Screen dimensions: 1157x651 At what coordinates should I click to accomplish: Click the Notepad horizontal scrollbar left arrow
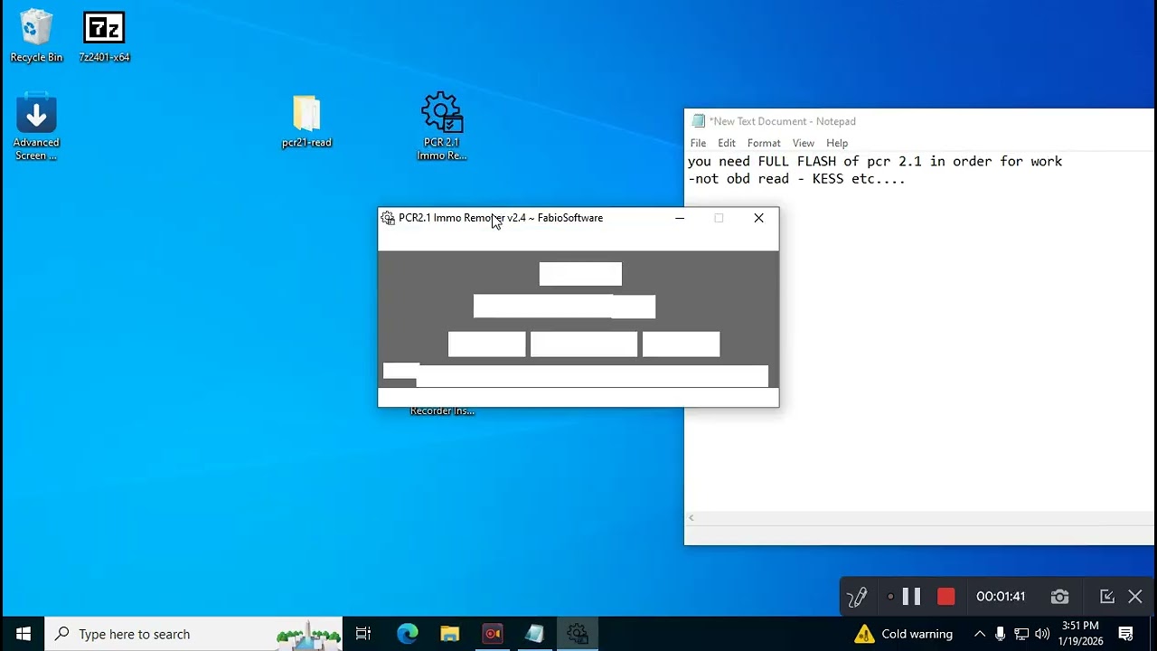(x=691, y=518)
